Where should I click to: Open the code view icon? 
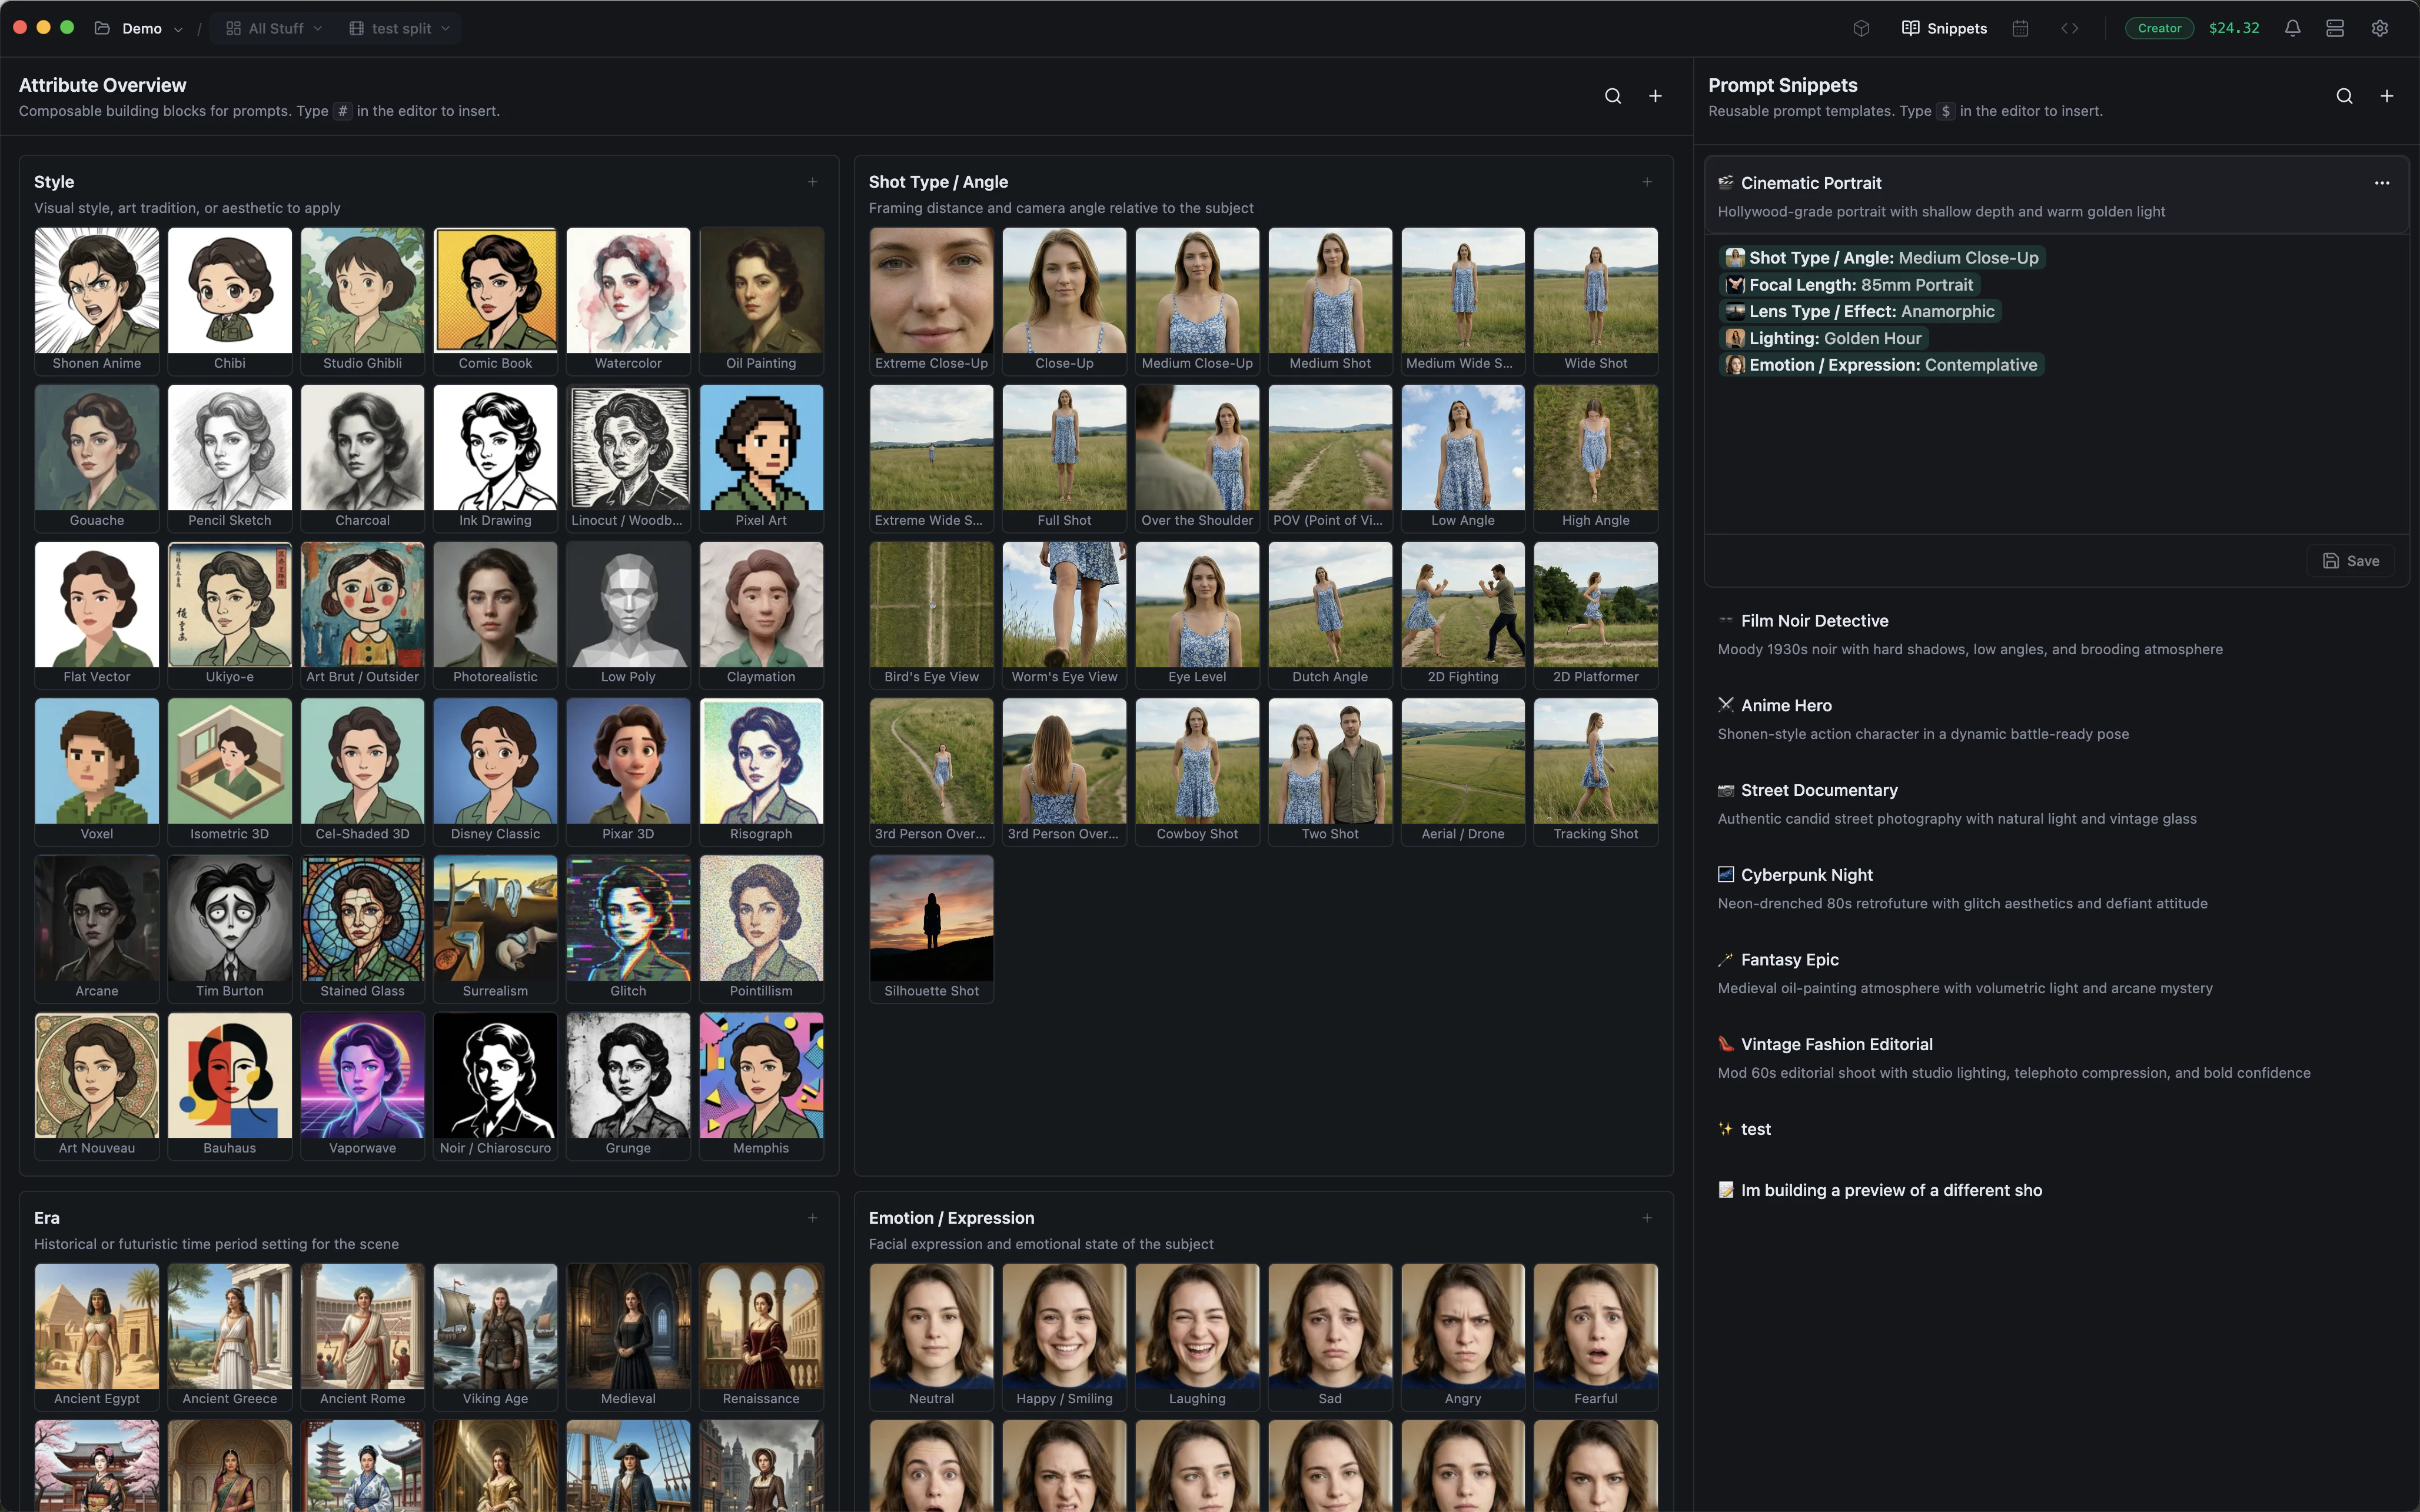2071,28
